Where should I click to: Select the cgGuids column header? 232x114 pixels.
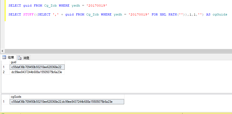point(67,97)
